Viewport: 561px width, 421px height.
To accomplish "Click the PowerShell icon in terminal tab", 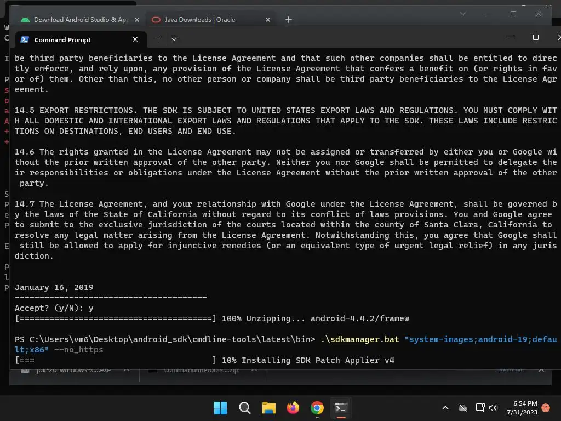I will pyautogui.click(x=24, y=39).
